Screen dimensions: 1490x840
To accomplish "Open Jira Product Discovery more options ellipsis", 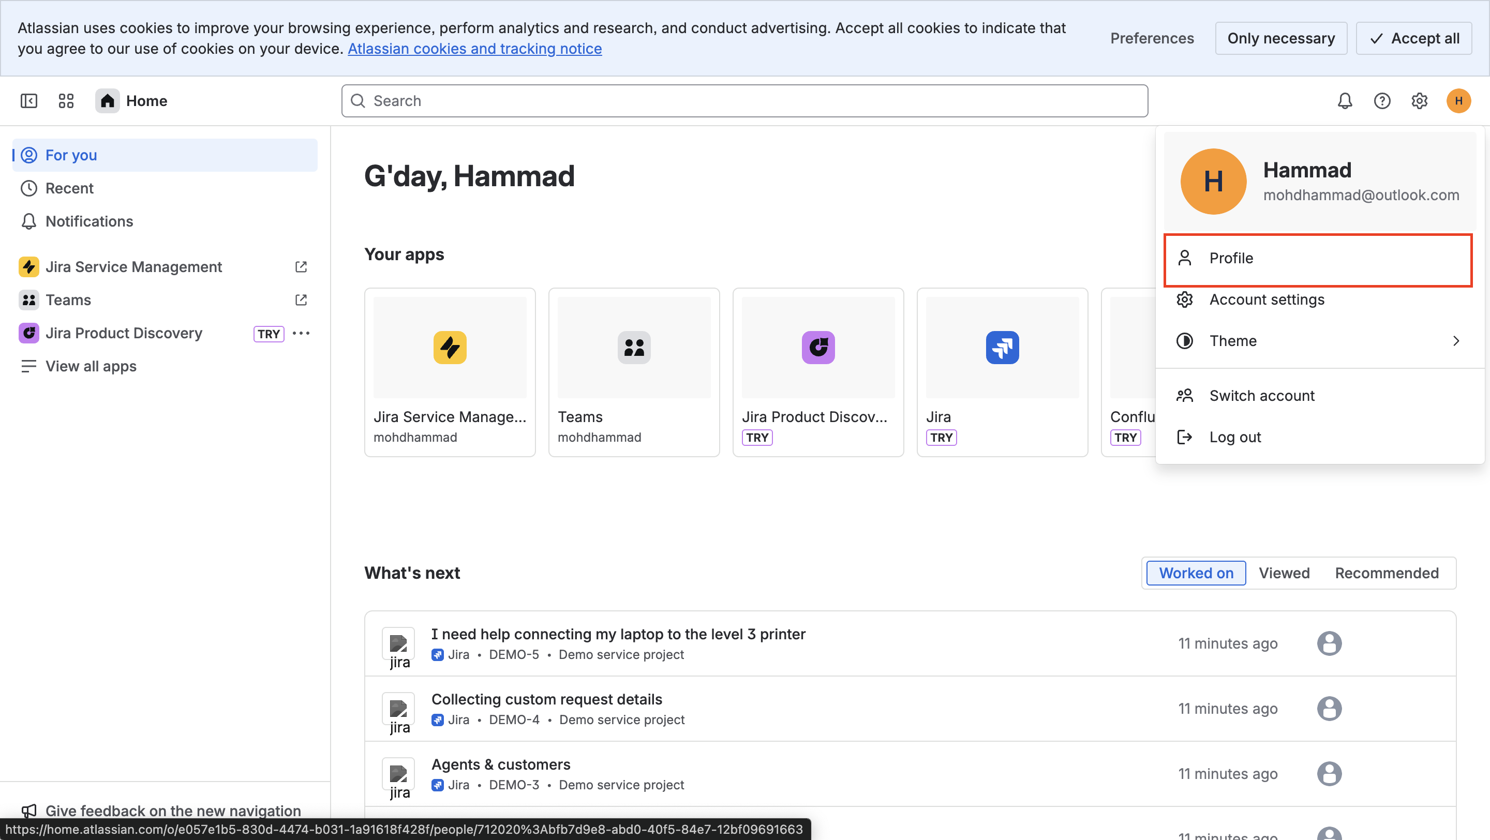I will (x=301, y=333).
